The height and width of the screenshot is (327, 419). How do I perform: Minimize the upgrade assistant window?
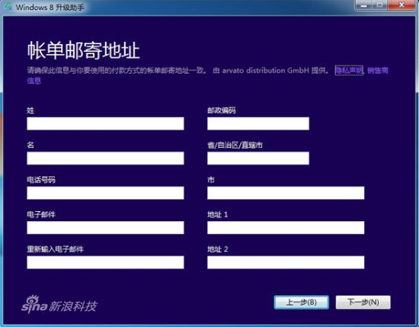click(363, 5)
